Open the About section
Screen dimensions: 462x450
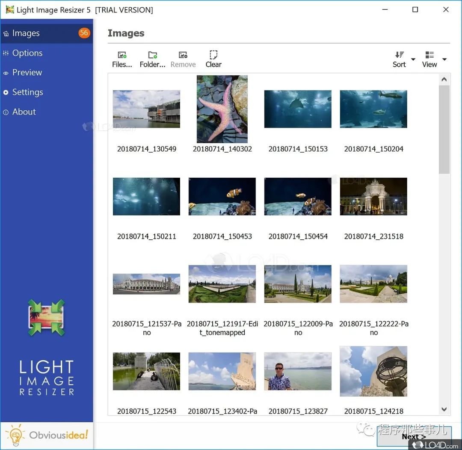pos(24,112)
